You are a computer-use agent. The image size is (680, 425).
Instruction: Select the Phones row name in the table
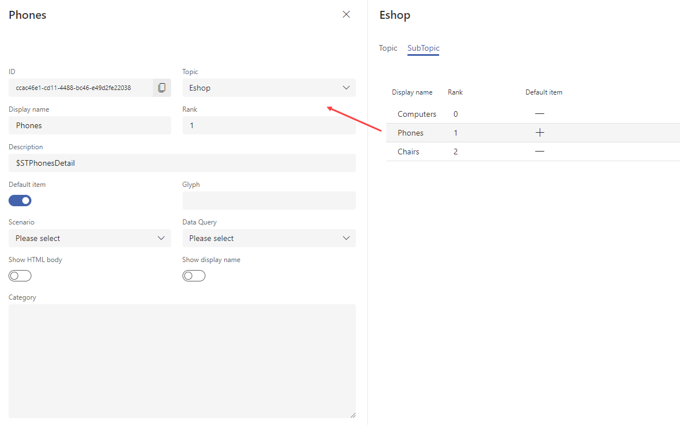click(410, 133)
